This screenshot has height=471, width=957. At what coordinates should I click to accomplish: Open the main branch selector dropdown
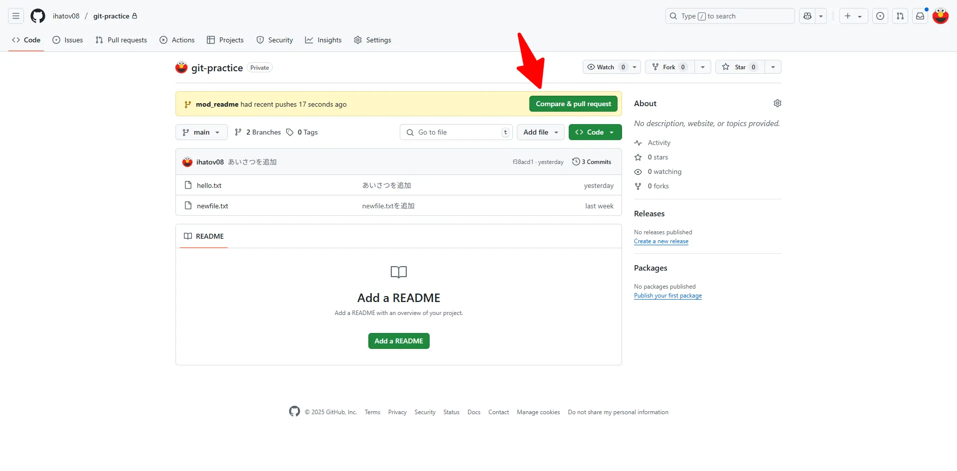click(x=201, y=132)
